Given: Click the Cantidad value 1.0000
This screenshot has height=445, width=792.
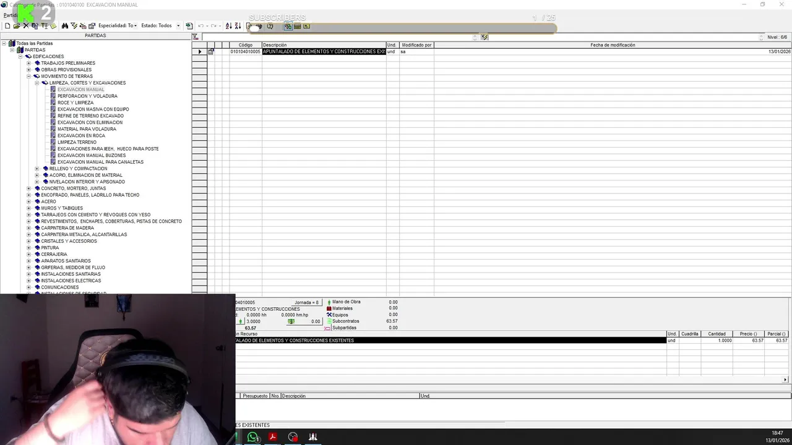Looking at the screenshot, I should point(717,341).
